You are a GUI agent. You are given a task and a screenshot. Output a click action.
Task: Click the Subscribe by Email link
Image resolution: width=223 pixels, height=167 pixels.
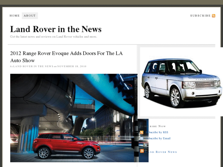[x=158, y=138]
